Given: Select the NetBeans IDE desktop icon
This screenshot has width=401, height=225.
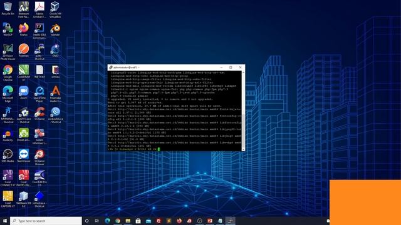Looking at the screenshot, I should [24, 199].
